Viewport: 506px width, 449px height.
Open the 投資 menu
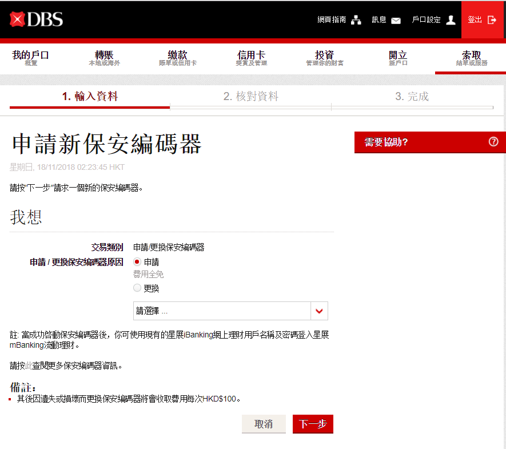[x=324, y=58]
